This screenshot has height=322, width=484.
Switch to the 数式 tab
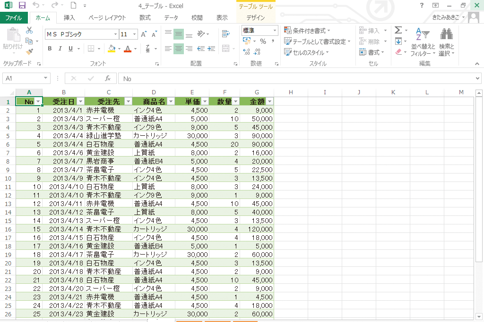click(x=145, y=18)
